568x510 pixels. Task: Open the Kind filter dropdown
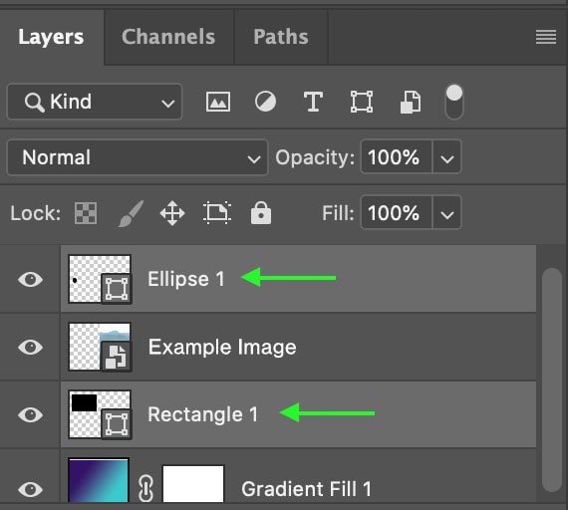pos(95,102)
